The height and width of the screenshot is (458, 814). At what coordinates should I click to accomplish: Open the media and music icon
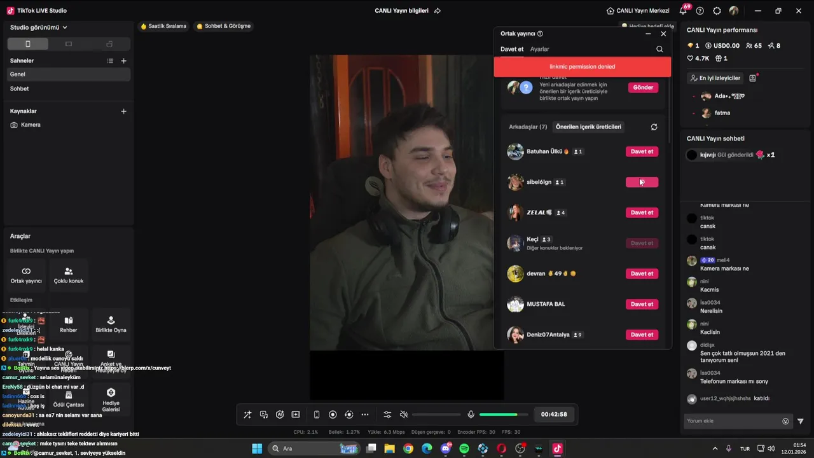tap(264, 415)
